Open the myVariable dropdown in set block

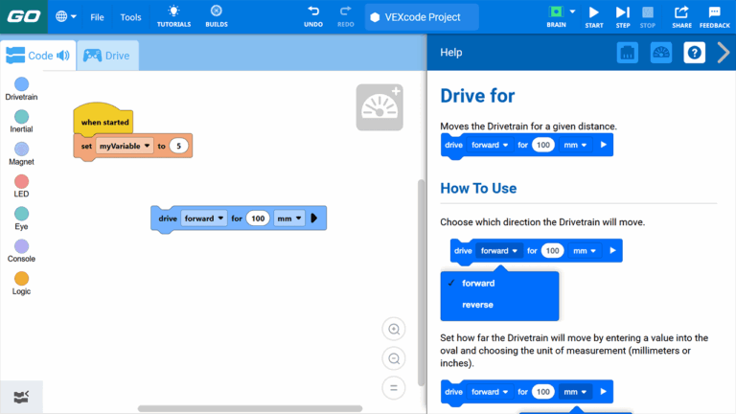(x=125, y=146)
